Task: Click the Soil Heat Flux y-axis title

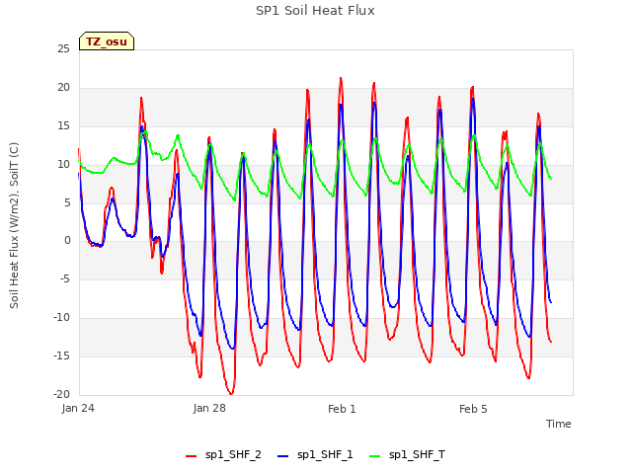Action: click(14, 225)
